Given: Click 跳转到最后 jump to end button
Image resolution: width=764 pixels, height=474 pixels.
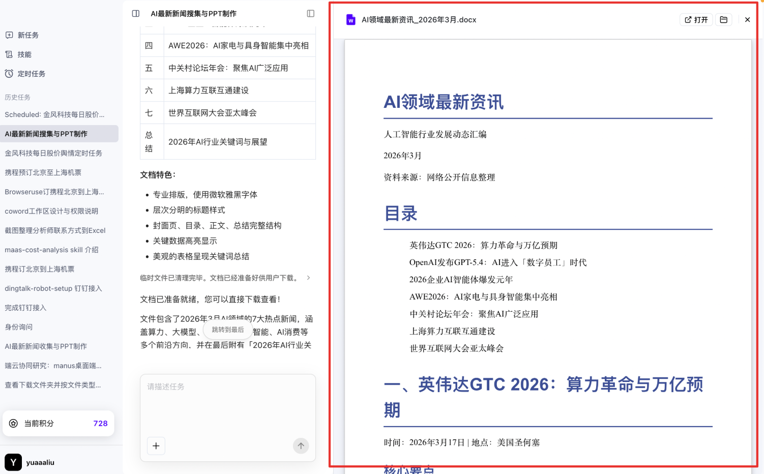Looking at the screenshot, I should (x=228, y=330).
